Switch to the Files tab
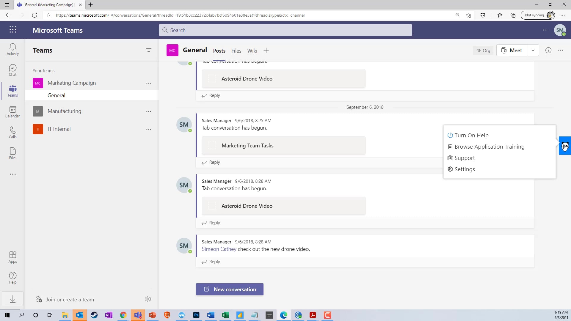The image size is (571, 321). (x=236, y=51)
